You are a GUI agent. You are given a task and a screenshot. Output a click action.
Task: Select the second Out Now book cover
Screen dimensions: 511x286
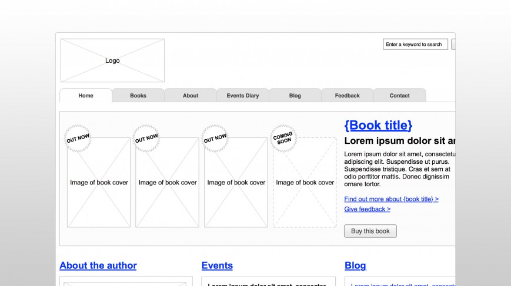pyautogui.click(x=167, y=183)
